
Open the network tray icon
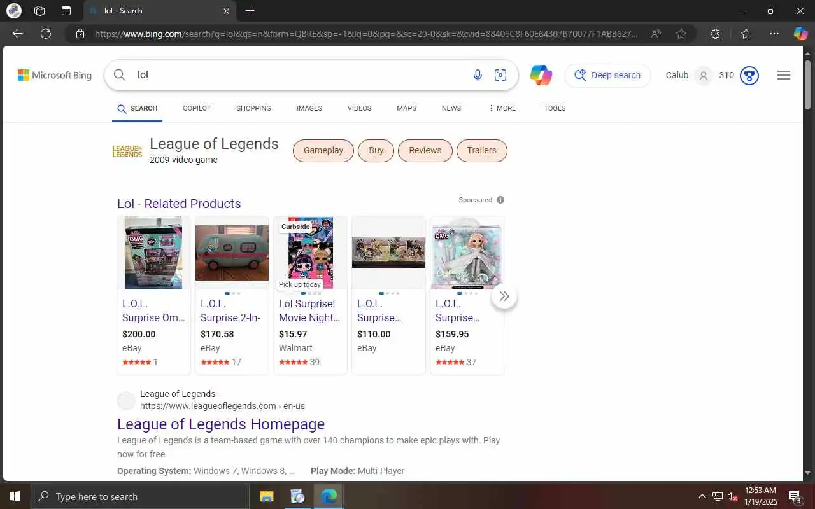point(718,496)
